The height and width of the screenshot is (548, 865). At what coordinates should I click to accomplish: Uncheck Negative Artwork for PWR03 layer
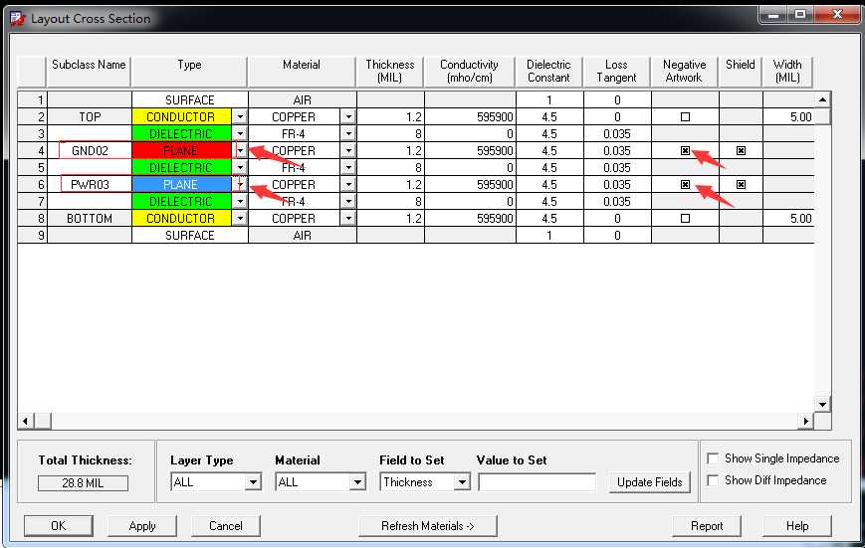tap(685, 184)
